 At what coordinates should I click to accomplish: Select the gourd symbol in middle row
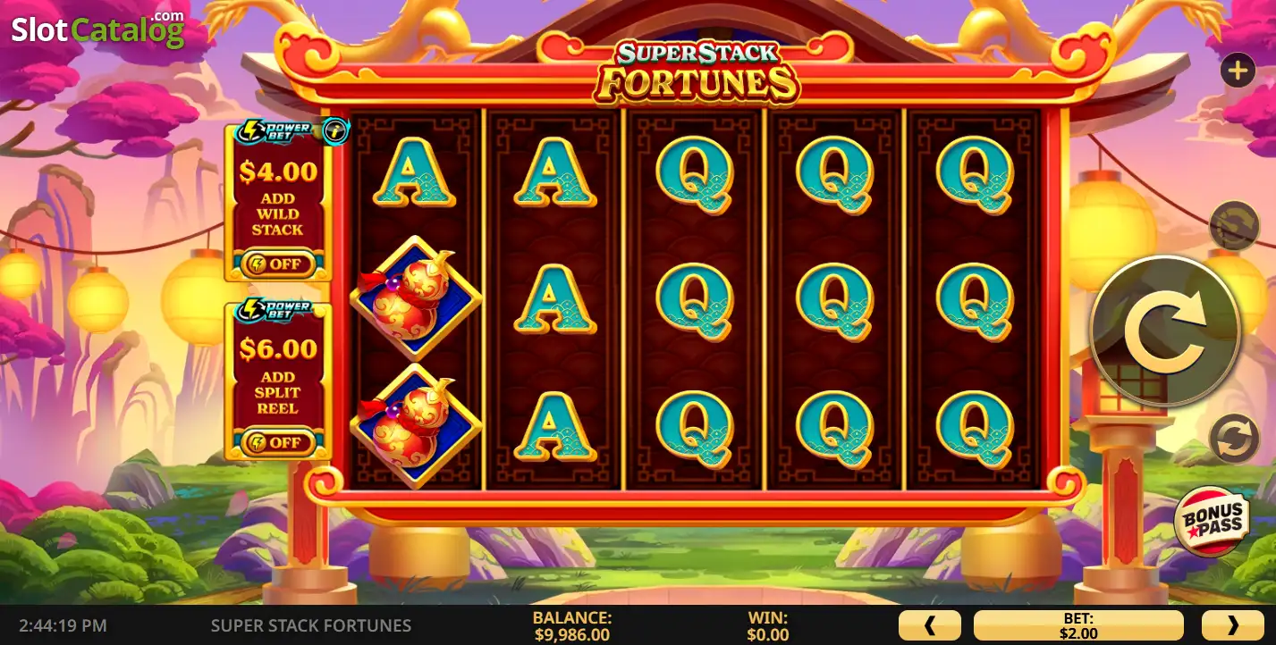coord(416,298)
